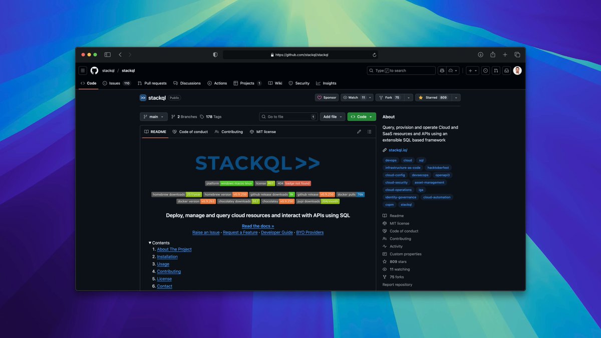This screenshot has width=601, height=338.
Task: Click the homebrew downloads badge
Action: pos(176,194)
